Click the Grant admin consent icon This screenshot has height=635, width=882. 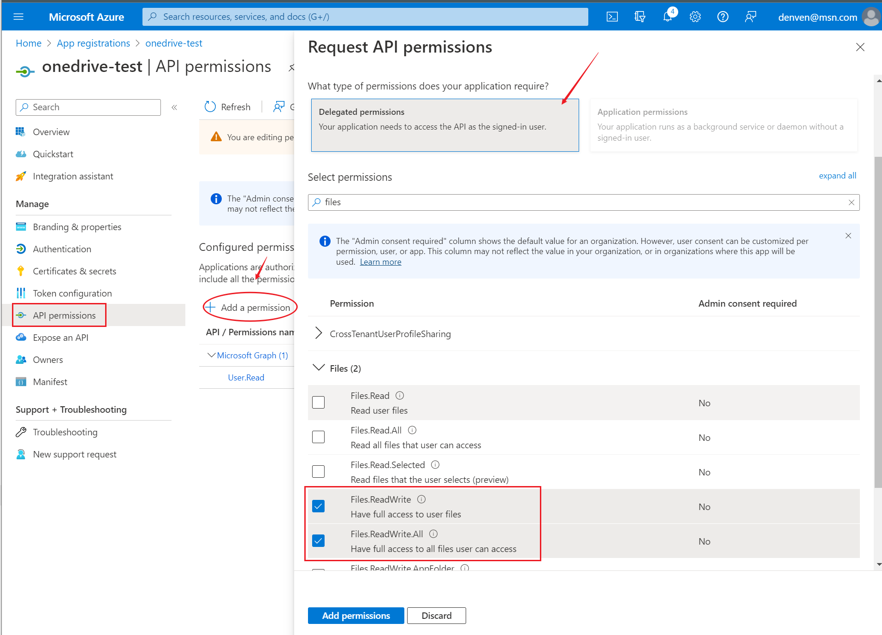[x=279, y=107]
